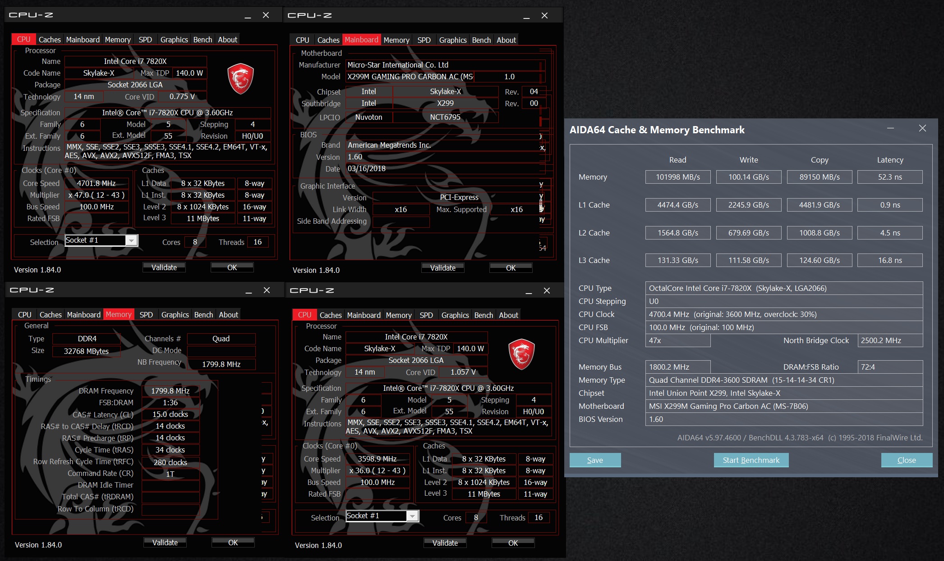The image size is (944, 561).
Task: Click Validate in top-right Mainboard CPU-Z window
Action: coord(443,268)
